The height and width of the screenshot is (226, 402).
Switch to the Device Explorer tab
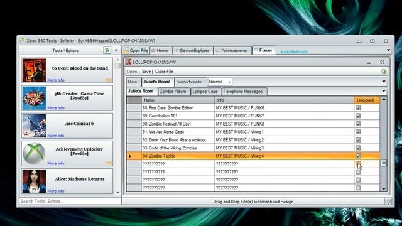click(193, 50)
